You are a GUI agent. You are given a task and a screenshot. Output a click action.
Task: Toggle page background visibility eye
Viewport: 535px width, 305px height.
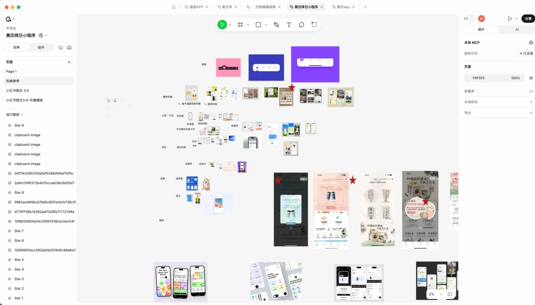(x=531, y=78)
